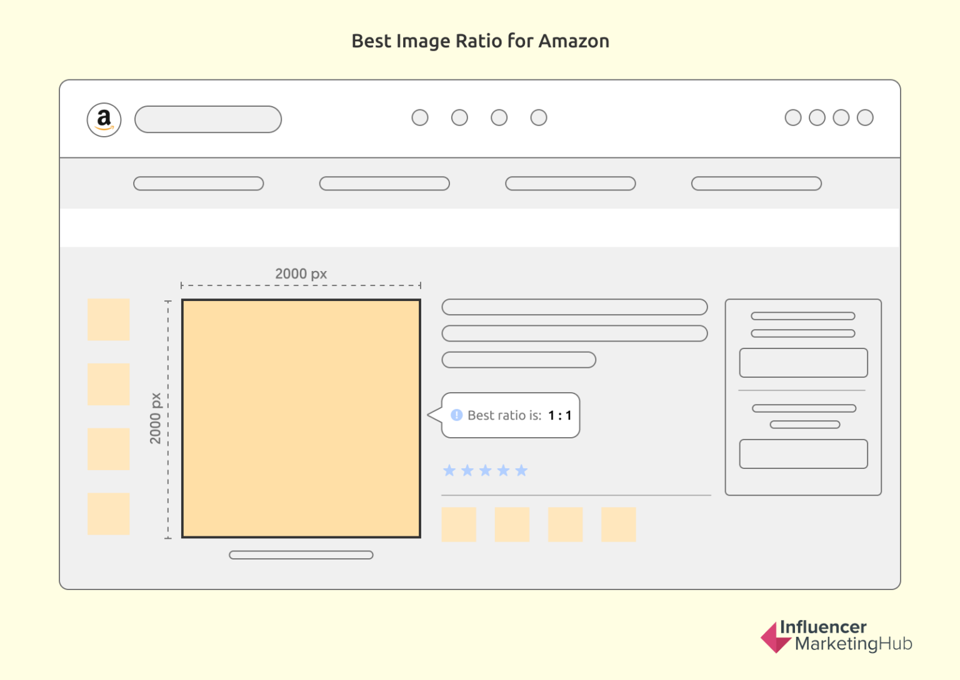Select the third navigation bar item

[570, 183]
